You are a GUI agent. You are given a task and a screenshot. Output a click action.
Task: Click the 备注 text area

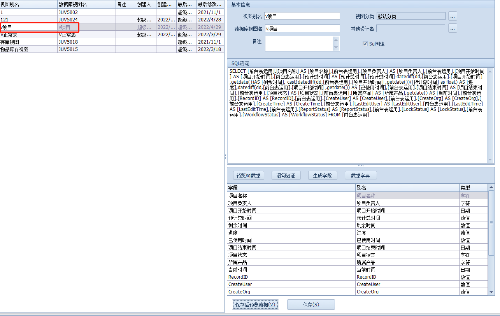coord(299,44)
